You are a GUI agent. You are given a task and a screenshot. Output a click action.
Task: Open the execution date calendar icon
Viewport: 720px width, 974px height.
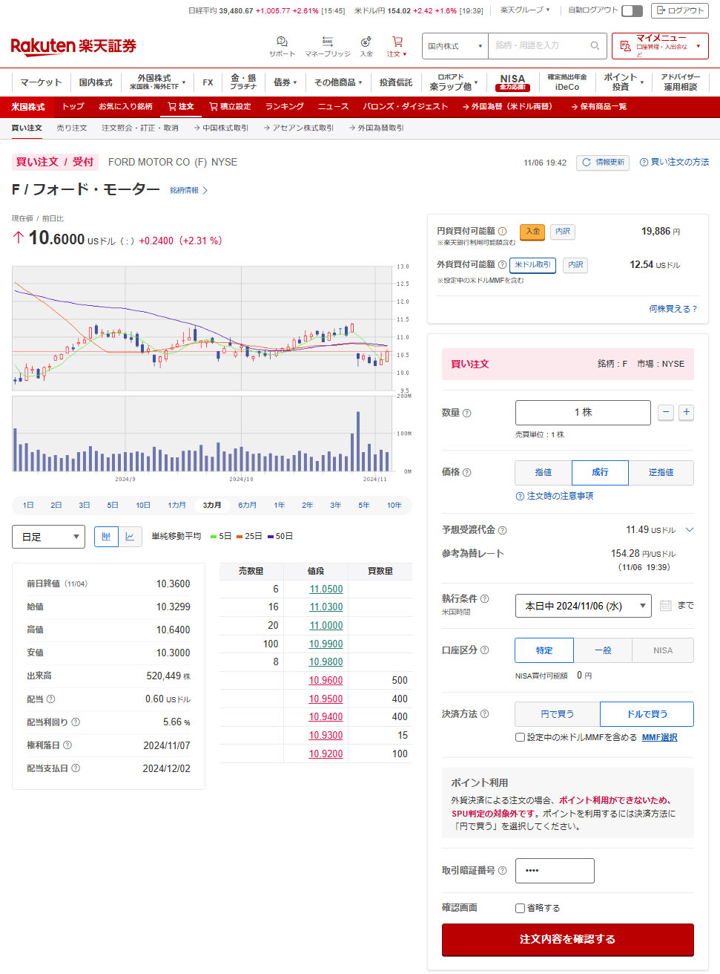pos(666,606)
